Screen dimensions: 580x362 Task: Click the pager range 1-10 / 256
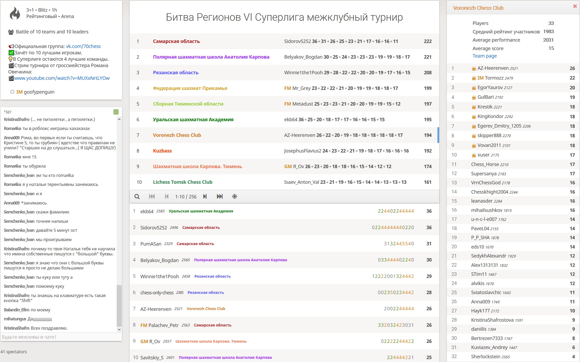(x=186, y=197)
